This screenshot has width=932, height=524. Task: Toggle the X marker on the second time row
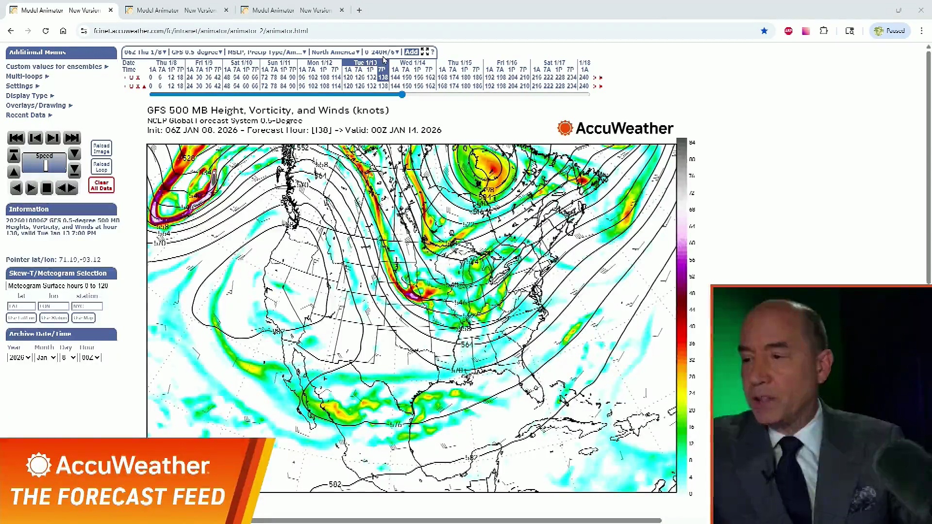coord(138,86)
